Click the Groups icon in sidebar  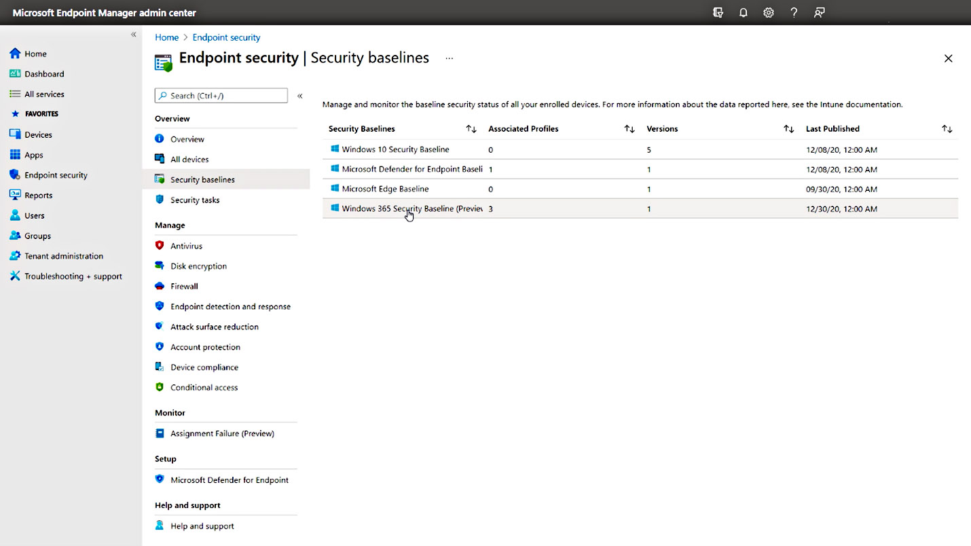(x=15, y=236)
